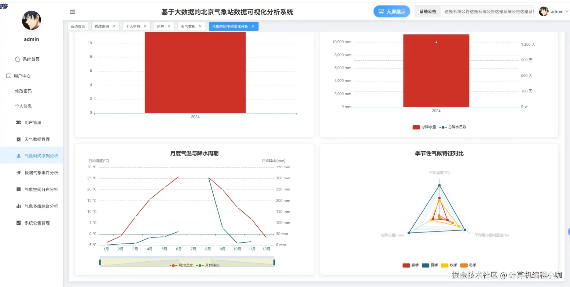Viewport: 570px width, 287px height.
Task: Click the 用户中心 group icon
Action: click(x=9, y=76)
